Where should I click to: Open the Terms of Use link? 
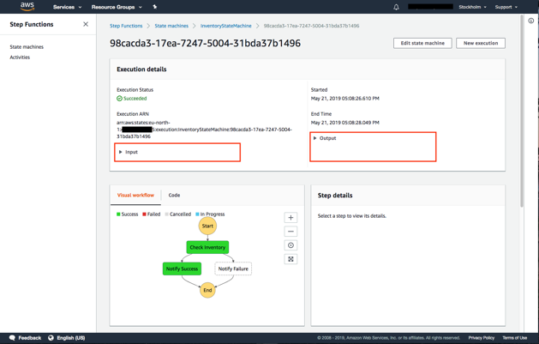coord(515,338)
